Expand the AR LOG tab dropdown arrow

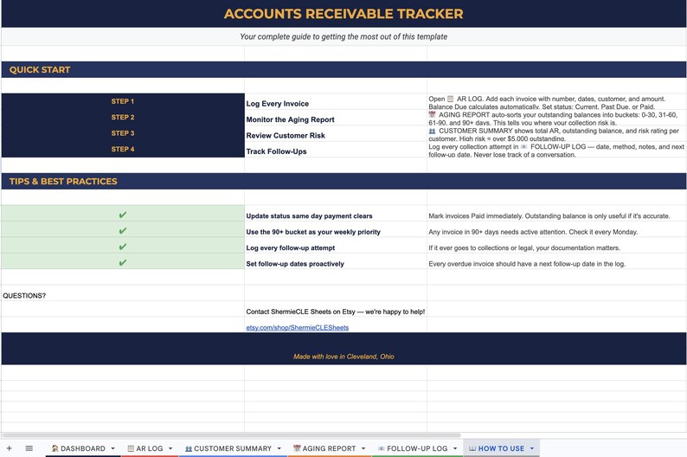coord(170,448)
